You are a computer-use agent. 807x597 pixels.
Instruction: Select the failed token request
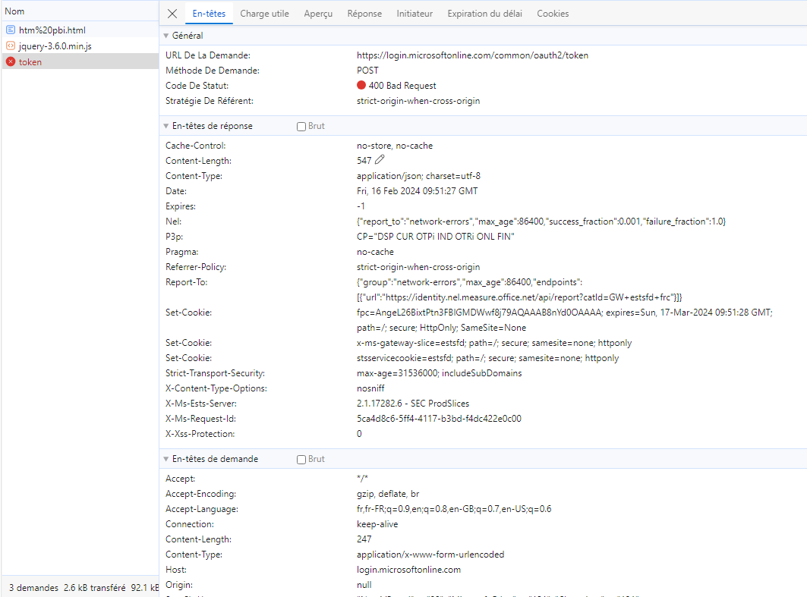80,61
